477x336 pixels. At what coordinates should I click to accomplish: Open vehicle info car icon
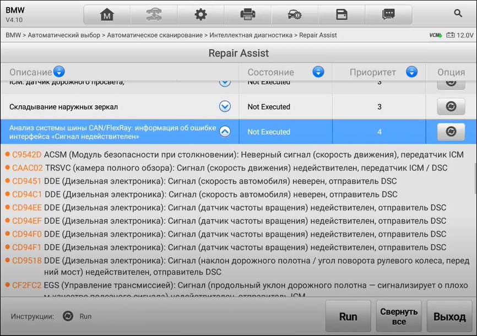pyautogui.click(x=295, y=14)
